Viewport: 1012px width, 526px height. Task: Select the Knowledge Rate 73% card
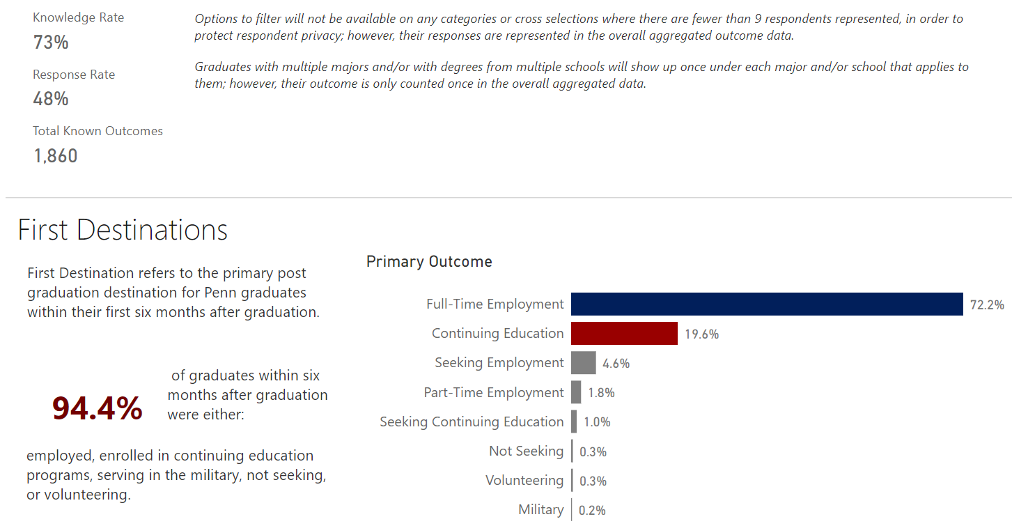pos(51,42)
